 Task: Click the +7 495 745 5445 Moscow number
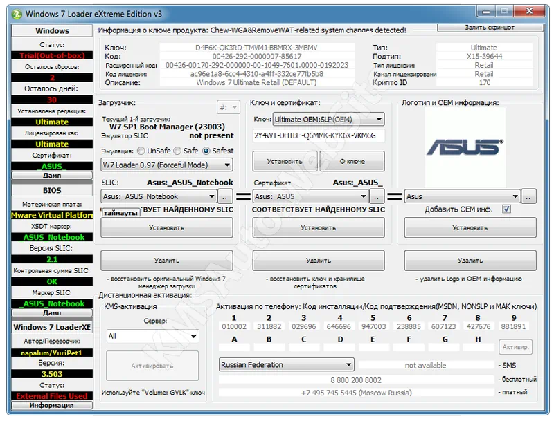click(356, 393)
